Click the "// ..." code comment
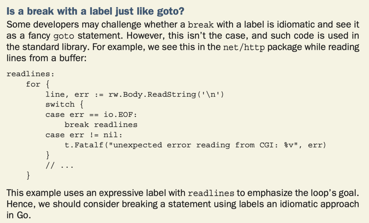The width and height of the screenshot is (369, 223). 59,166
